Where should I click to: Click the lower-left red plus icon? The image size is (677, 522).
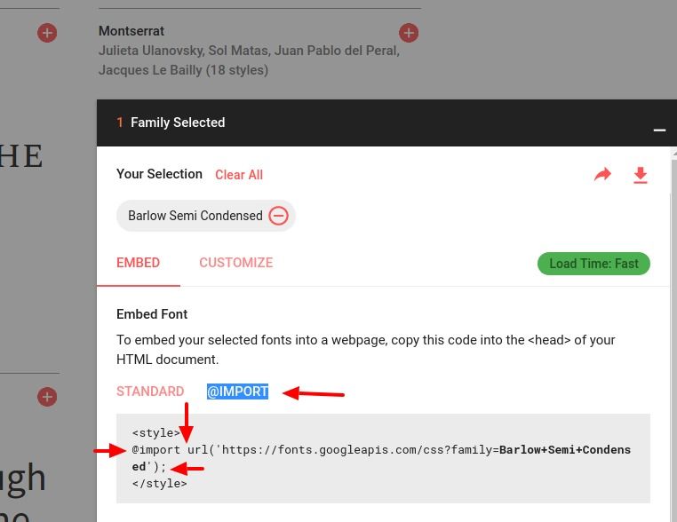coord(47,397)
